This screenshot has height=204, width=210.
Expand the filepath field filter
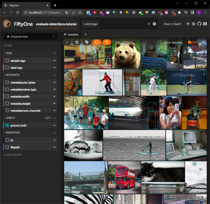tap(54, 147)
